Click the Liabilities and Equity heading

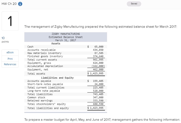[57, 78]
